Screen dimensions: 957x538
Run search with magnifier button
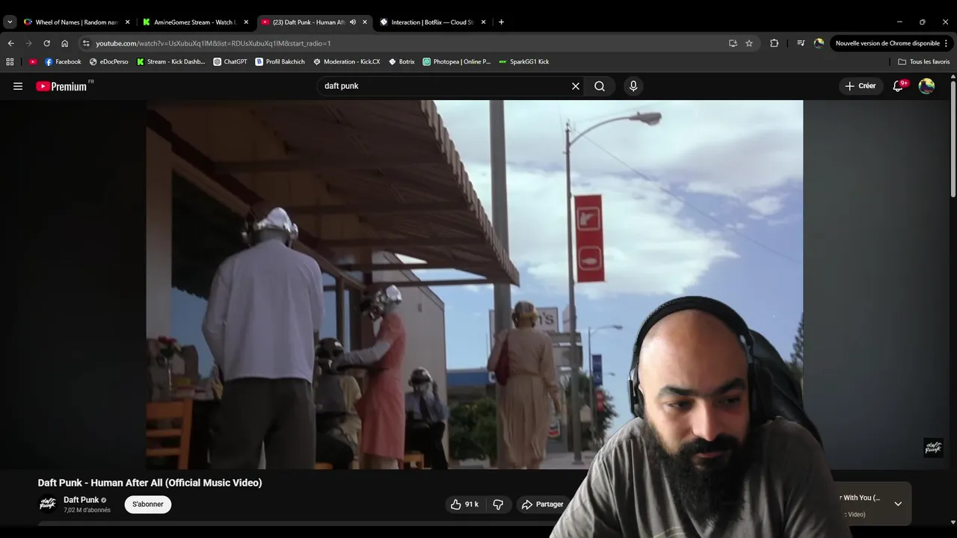tap(600, 86)
